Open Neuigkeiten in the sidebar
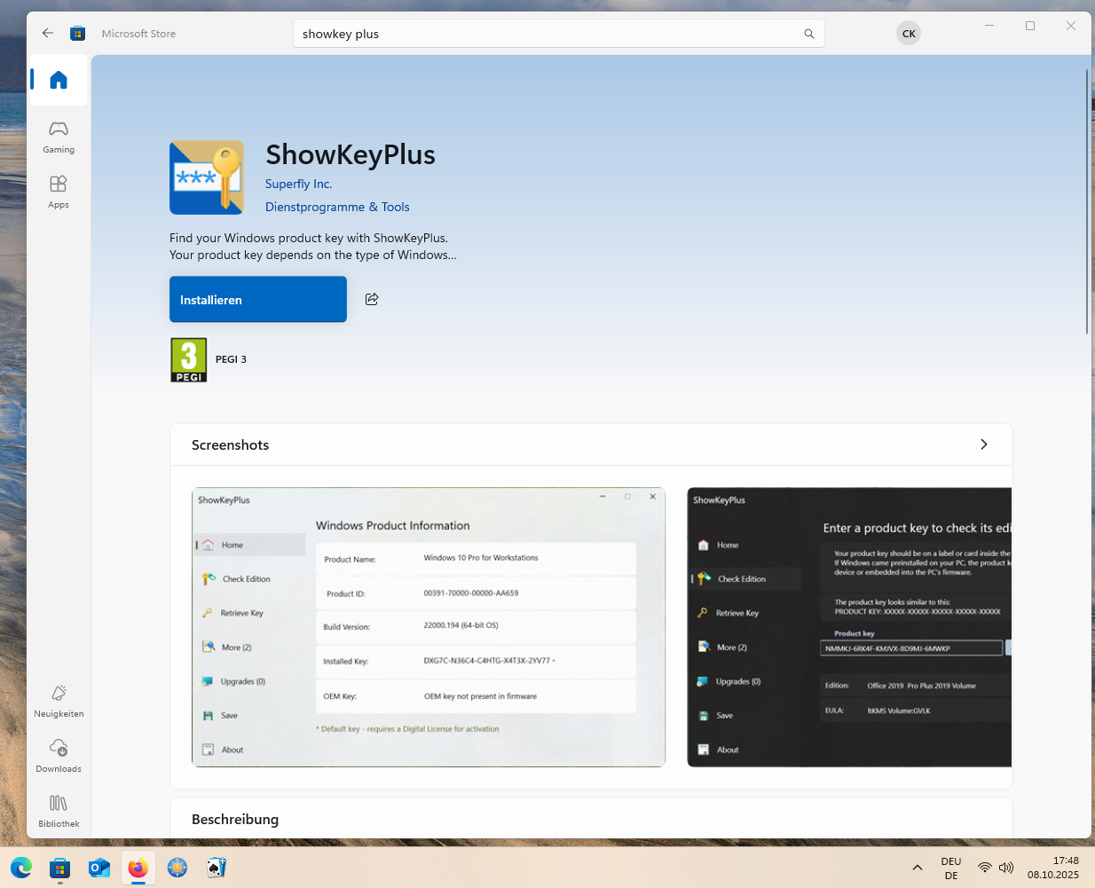 (x=59, y=701)
